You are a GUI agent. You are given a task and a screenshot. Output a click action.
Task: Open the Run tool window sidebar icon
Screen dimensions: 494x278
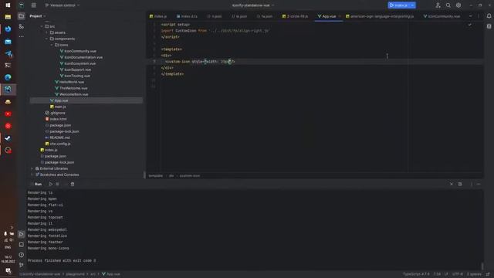point(21,234)
